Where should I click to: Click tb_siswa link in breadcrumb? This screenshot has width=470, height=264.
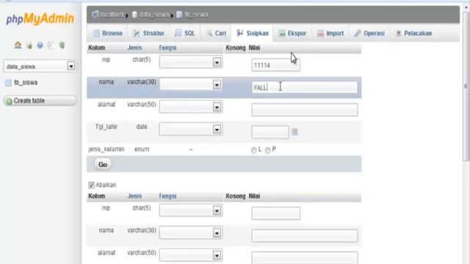[x=196, y=15]
